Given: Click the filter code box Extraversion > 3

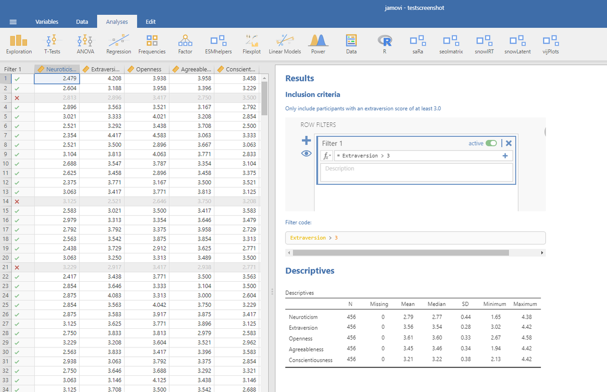Looking at the screenshot, I should (x=415, y=238).
